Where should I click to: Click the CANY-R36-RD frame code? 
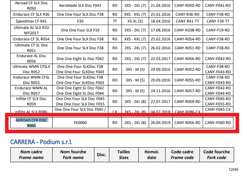coord(187,15)
